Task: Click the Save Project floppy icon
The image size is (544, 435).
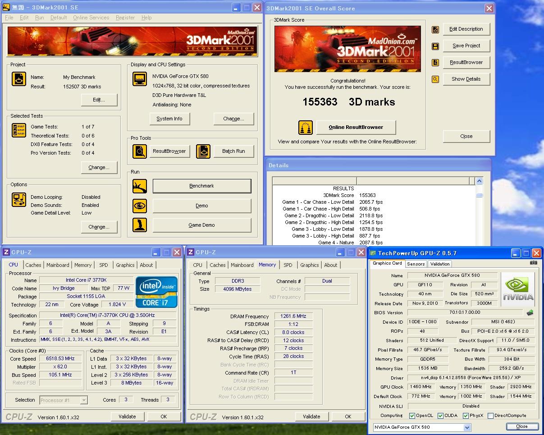Action: pyautogui.click(x=435, y=46)
